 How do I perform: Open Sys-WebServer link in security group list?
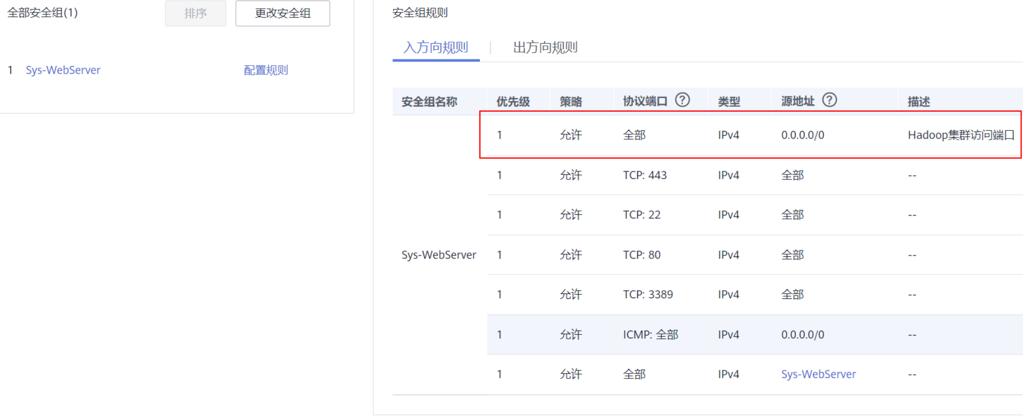point(63,70)
